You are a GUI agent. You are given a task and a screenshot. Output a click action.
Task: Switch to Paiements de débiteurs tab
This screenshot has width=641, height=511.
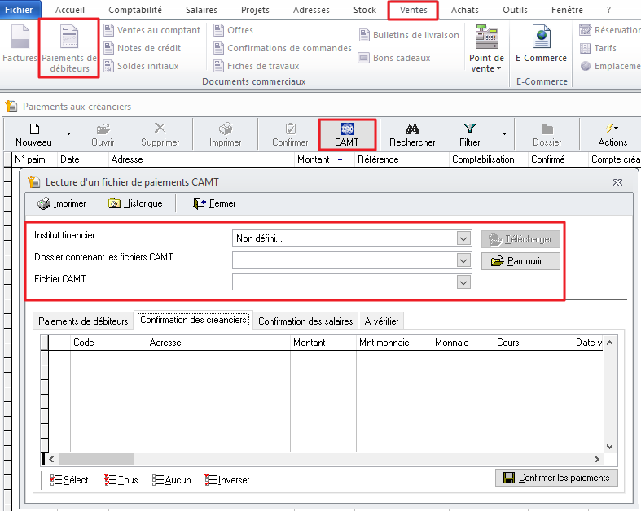pos(83,321)
